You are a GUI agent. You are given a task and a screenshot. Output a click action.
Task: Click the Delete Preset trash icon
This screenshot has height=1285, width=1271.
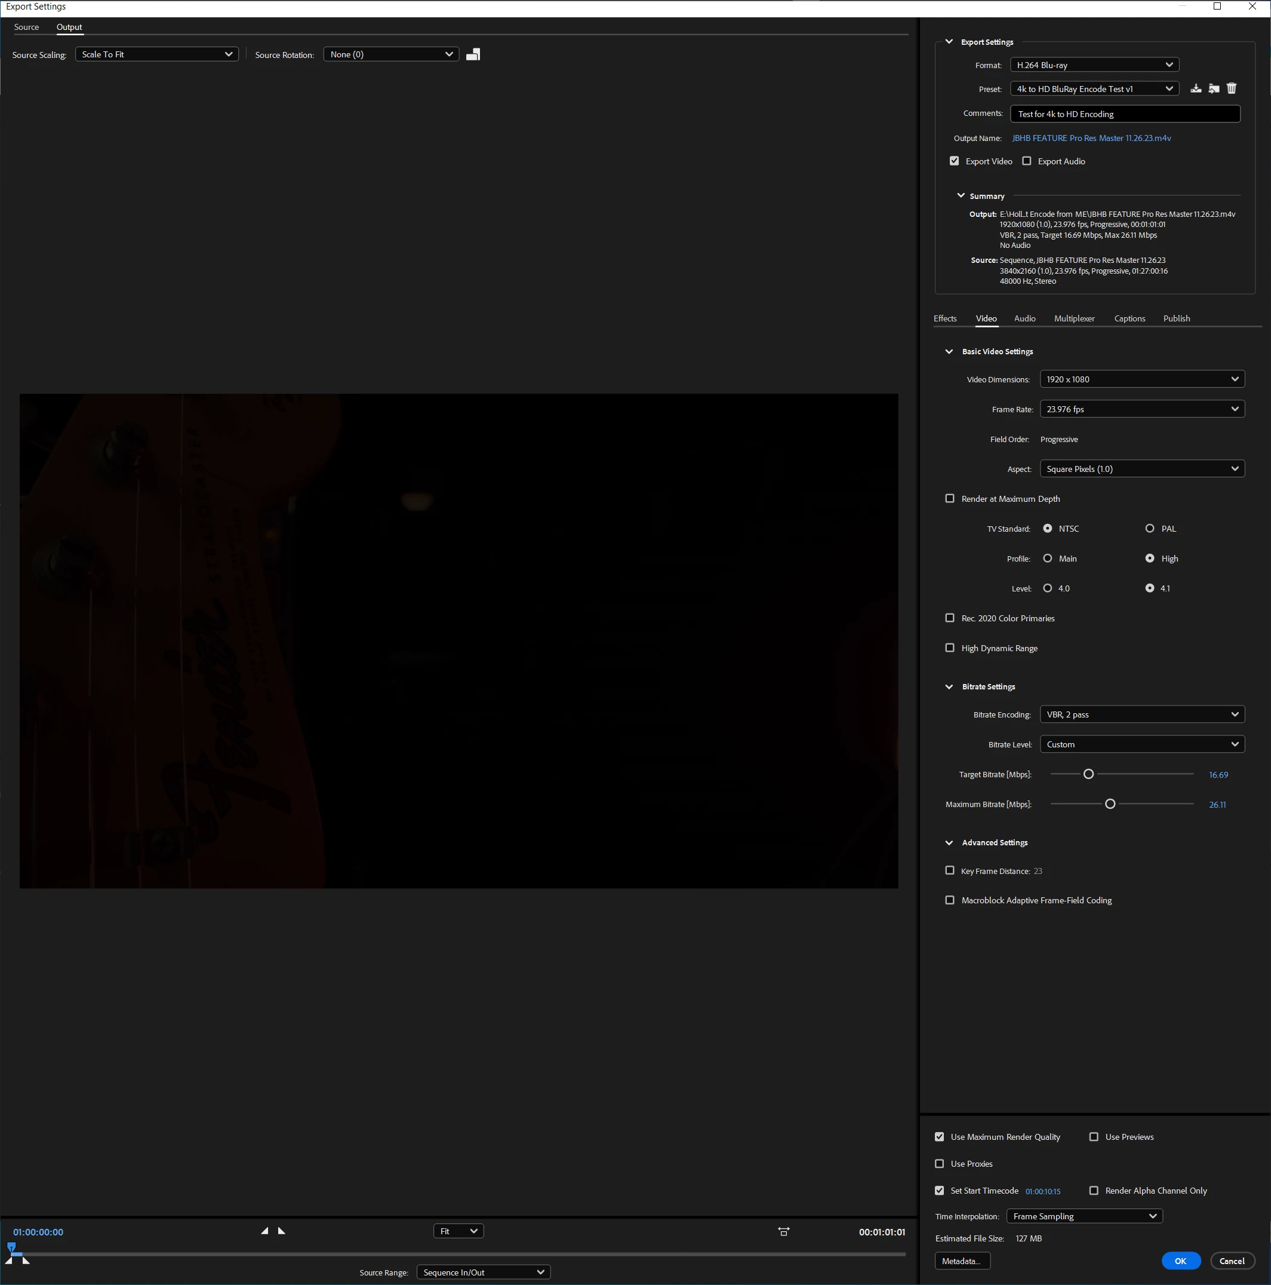point(1231,88)
